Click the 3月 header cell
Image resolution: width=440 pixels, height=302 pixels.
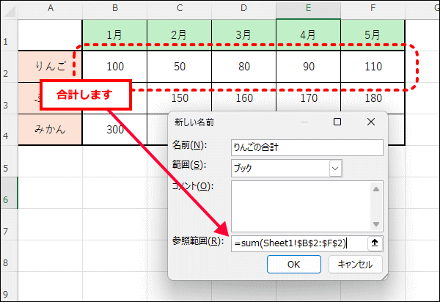[x=244, y=35]
